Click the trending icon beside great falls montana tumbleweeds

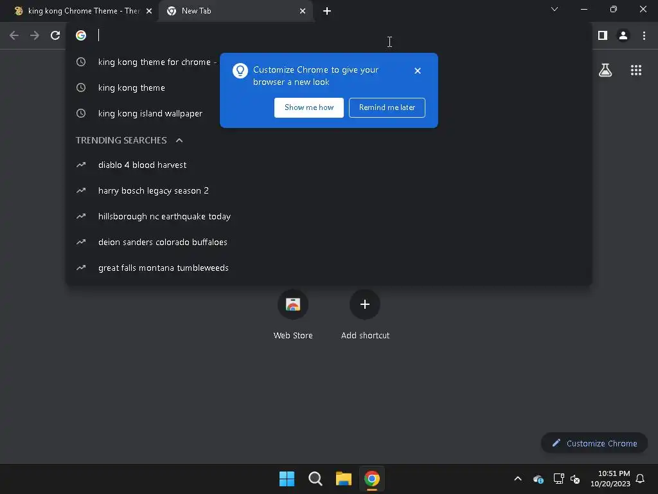point(81,268)
